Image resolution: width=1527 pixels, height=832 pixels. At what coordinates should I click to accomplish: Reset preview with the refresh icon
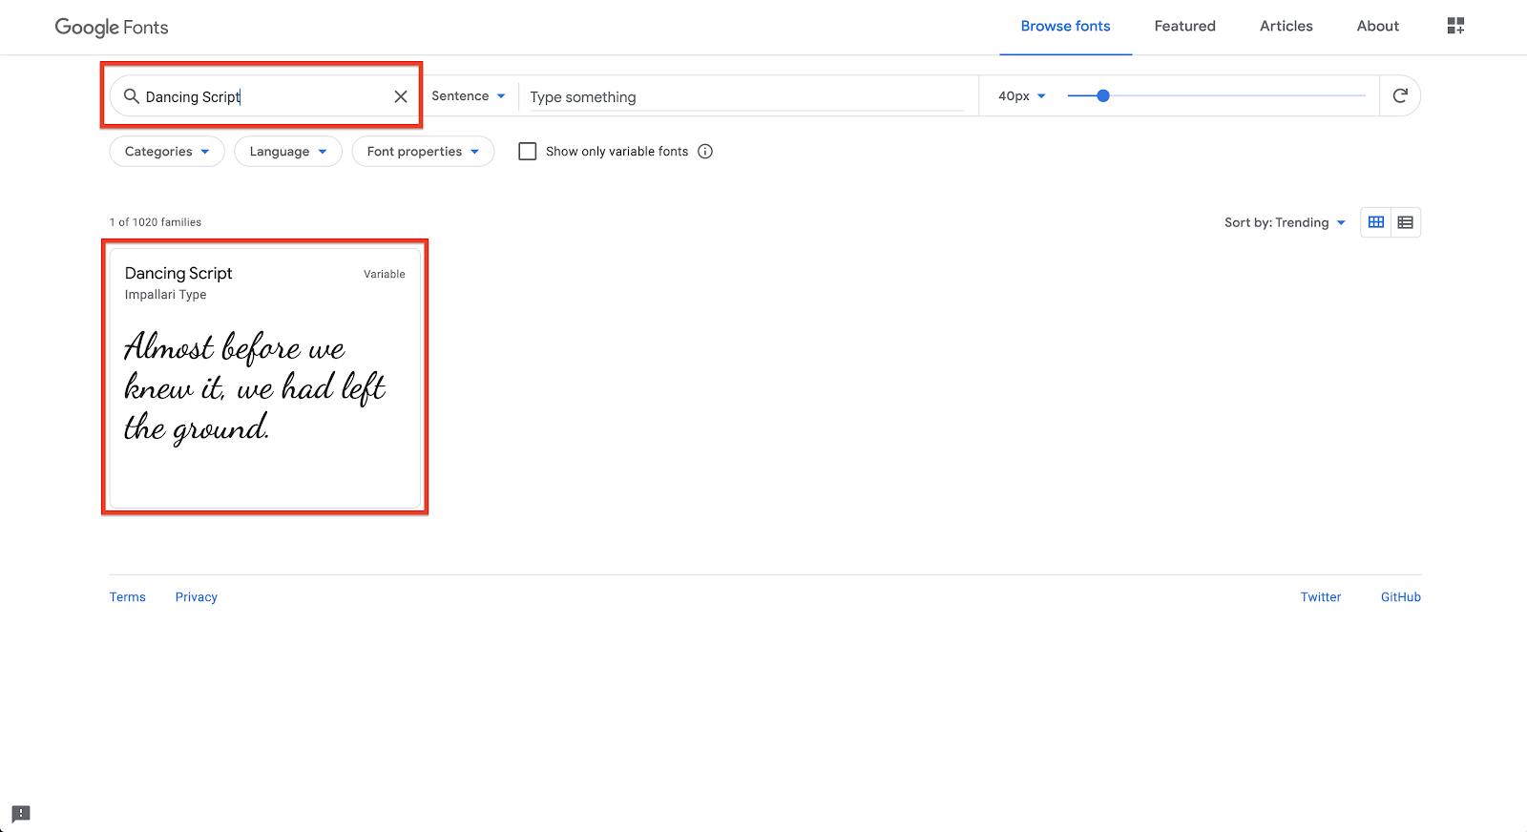point(1400,95)
